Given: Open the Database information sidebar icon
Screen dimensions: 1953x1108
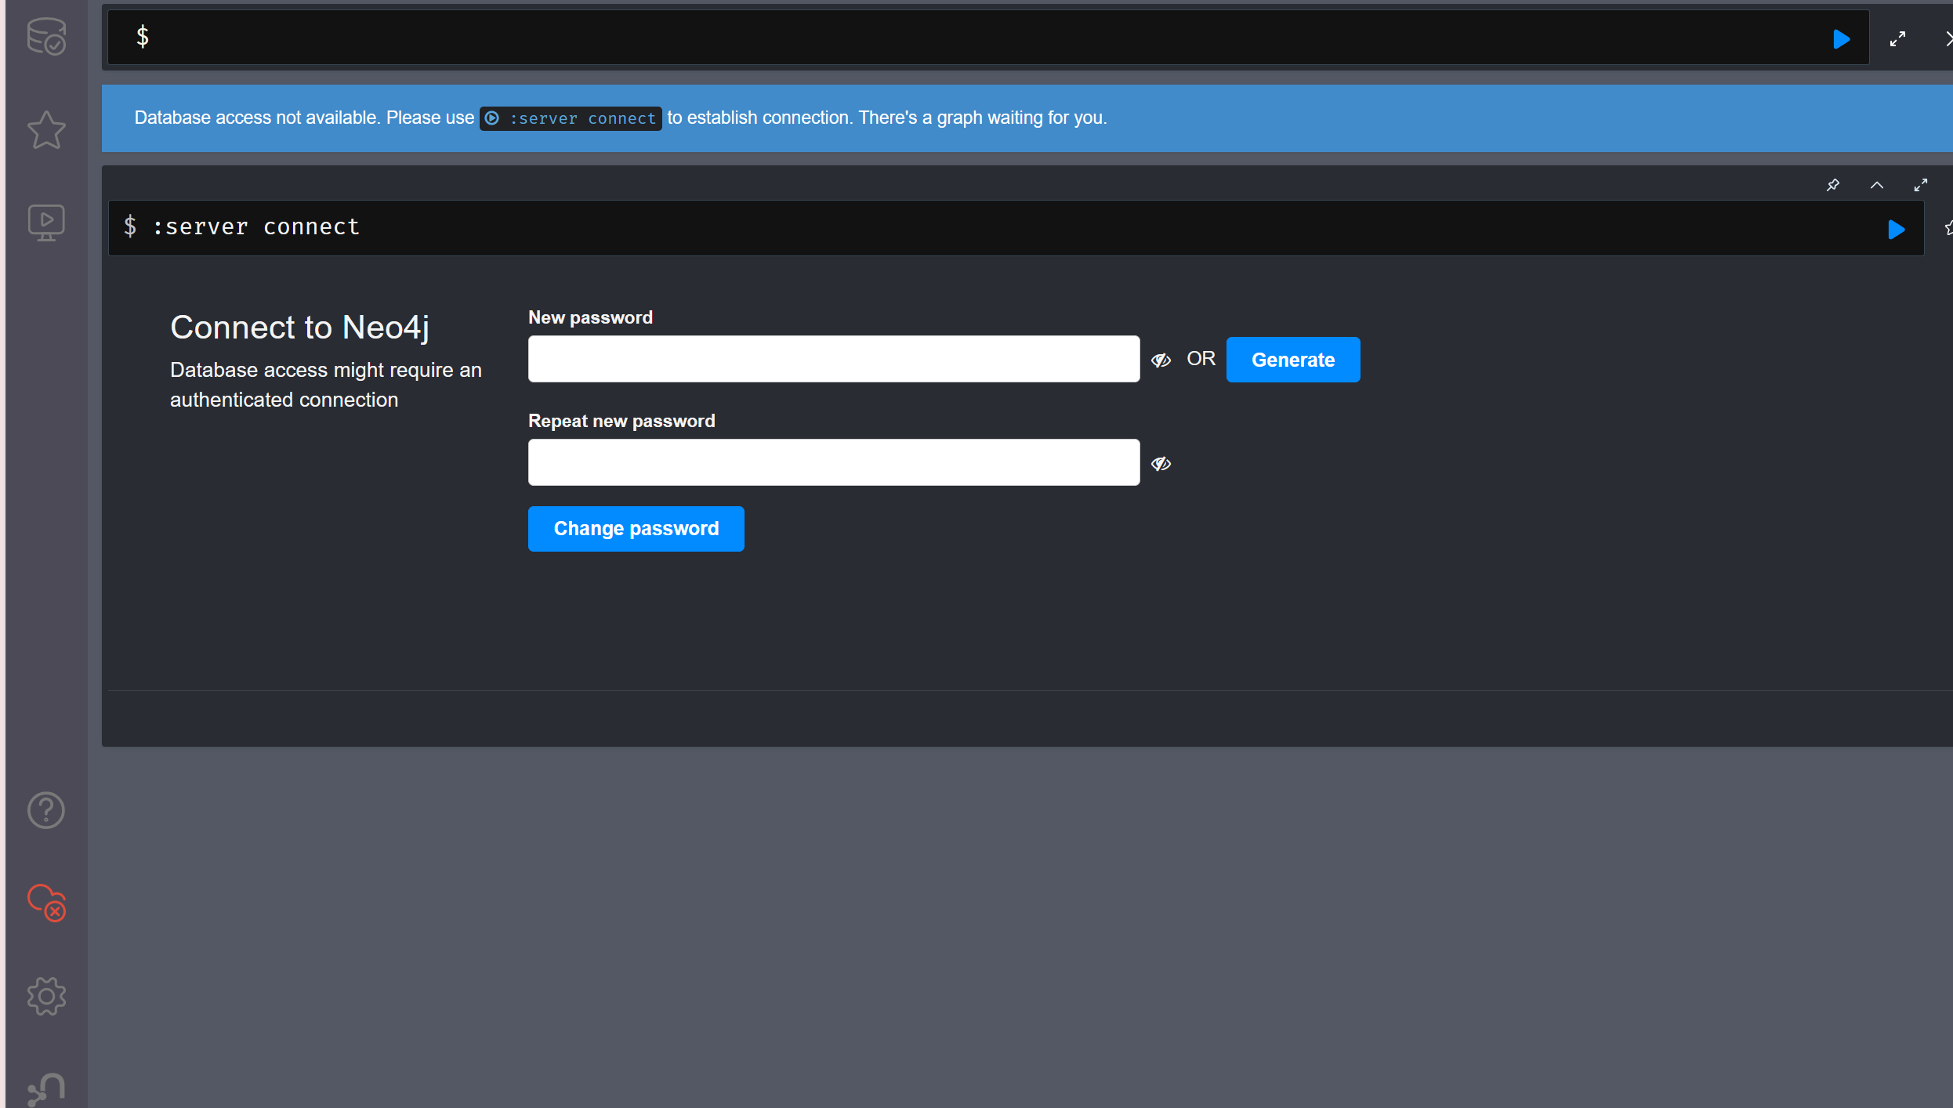Looking at the screenshot, I should pos(46,36).
